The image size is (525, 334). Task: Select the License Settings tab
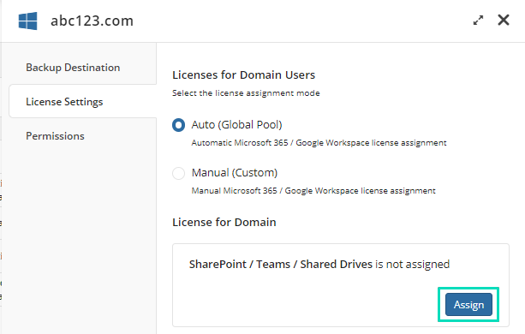pos(83,101)
